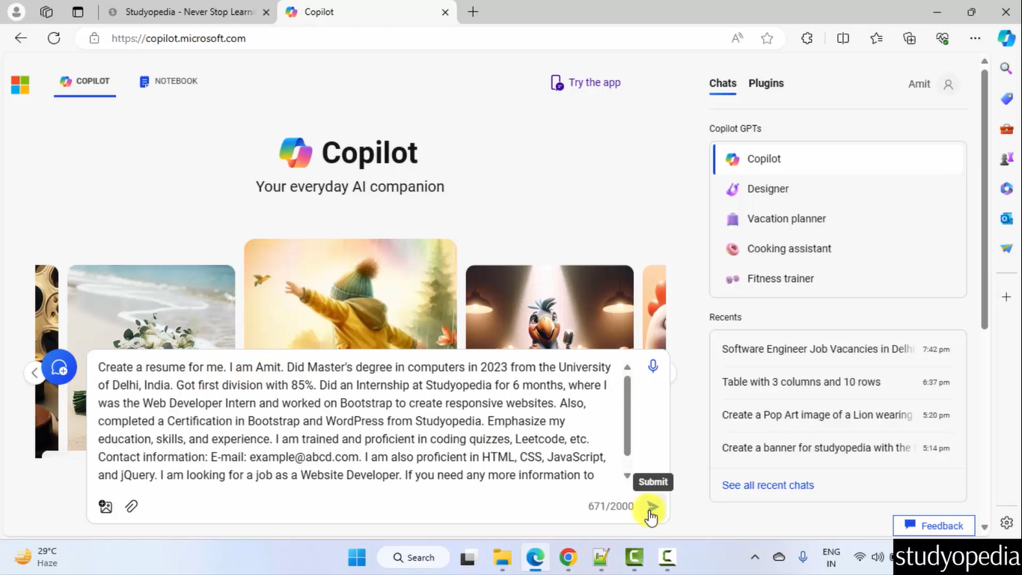Open Edge sidebar settings gear
The width and height of the screenshot is (1022, 575).
(1006, 523)
